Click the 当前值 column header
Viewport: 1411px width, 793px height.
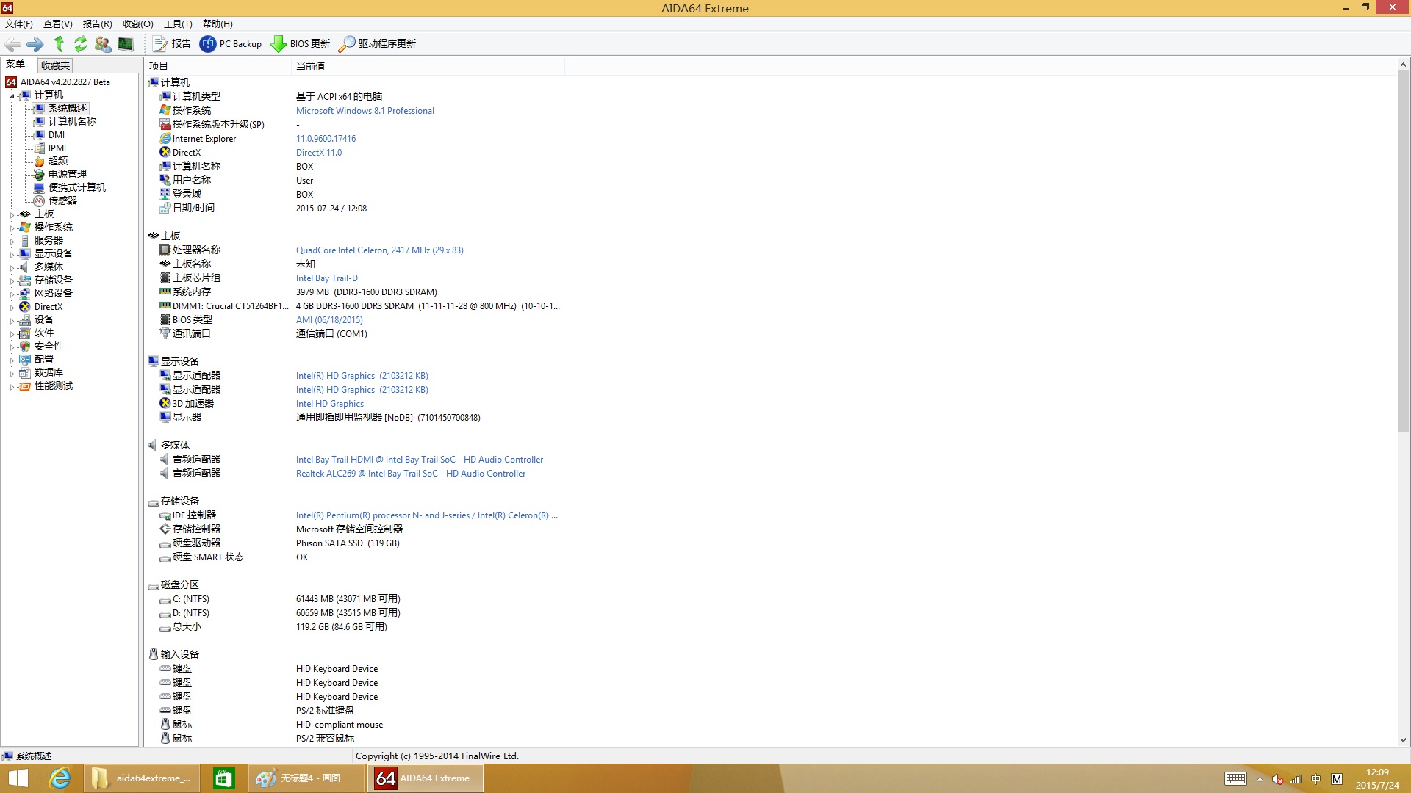[428, 66]
